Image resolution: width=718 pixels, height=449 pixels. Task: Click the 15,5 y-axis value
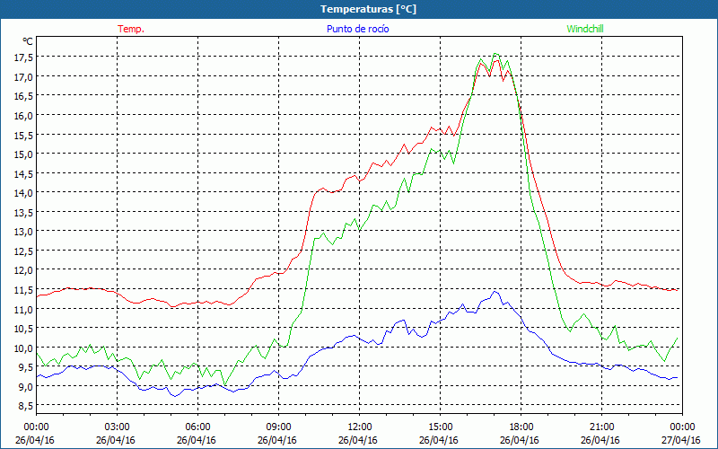coord(23,135)
